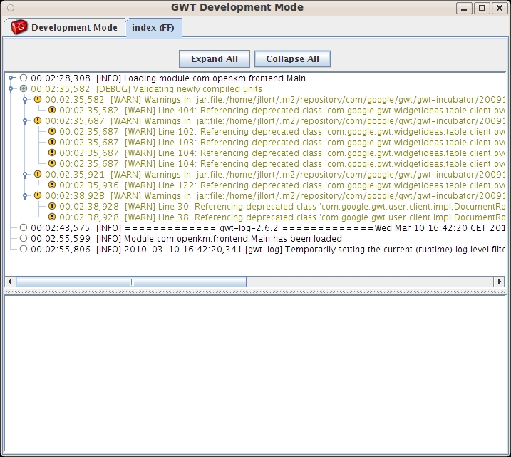
Task: Select Module com.openkm.frontend.Main has been loaded entry
Action: tap(186, 239)
